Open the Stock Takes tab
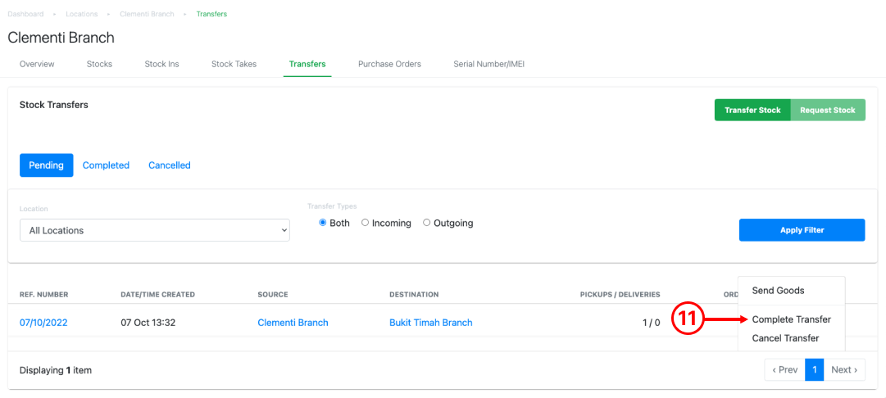The width and height of the screenshot is (886, 398). pos(234,64)
